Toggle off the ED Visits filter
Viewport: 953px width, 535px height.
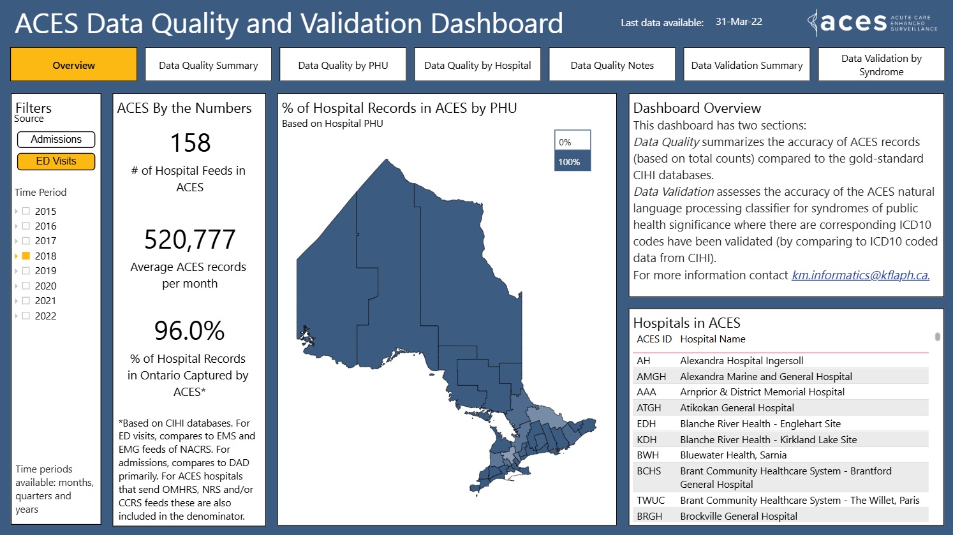pyautogui.click(x=56, y=161)
